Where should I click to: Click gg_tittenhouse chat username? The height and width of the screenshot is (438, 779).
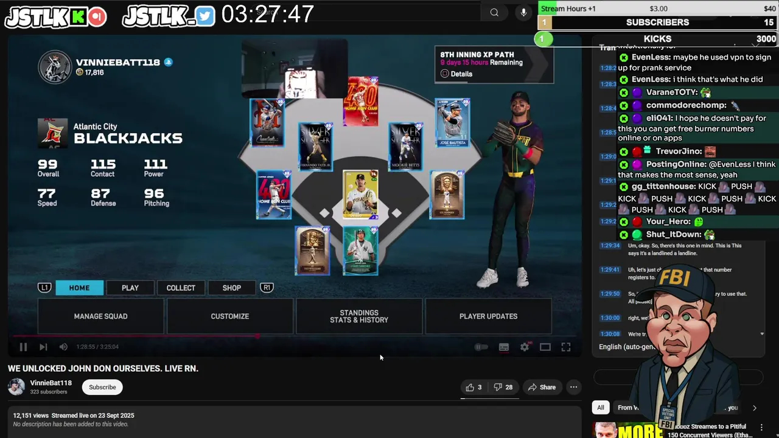pos(663,186)
